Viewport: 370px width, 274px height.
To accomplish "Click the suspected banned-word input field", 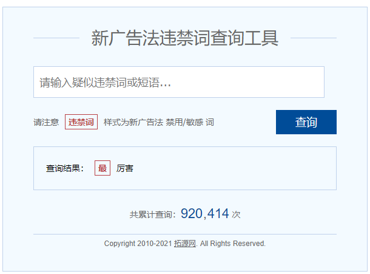I will [178, 82].
